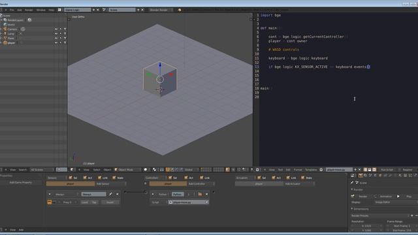
Task: Click the Resolution X value field
Action: pos(367,226)
